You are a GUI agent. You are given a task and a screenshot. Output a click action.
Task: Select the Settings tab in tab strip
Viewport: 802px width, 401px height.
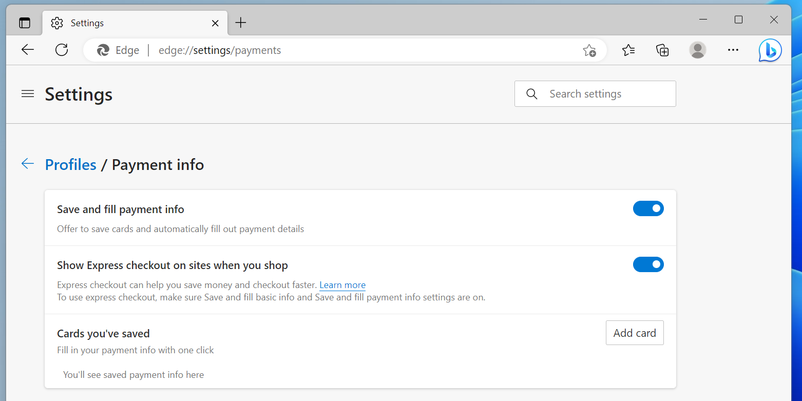135,23
